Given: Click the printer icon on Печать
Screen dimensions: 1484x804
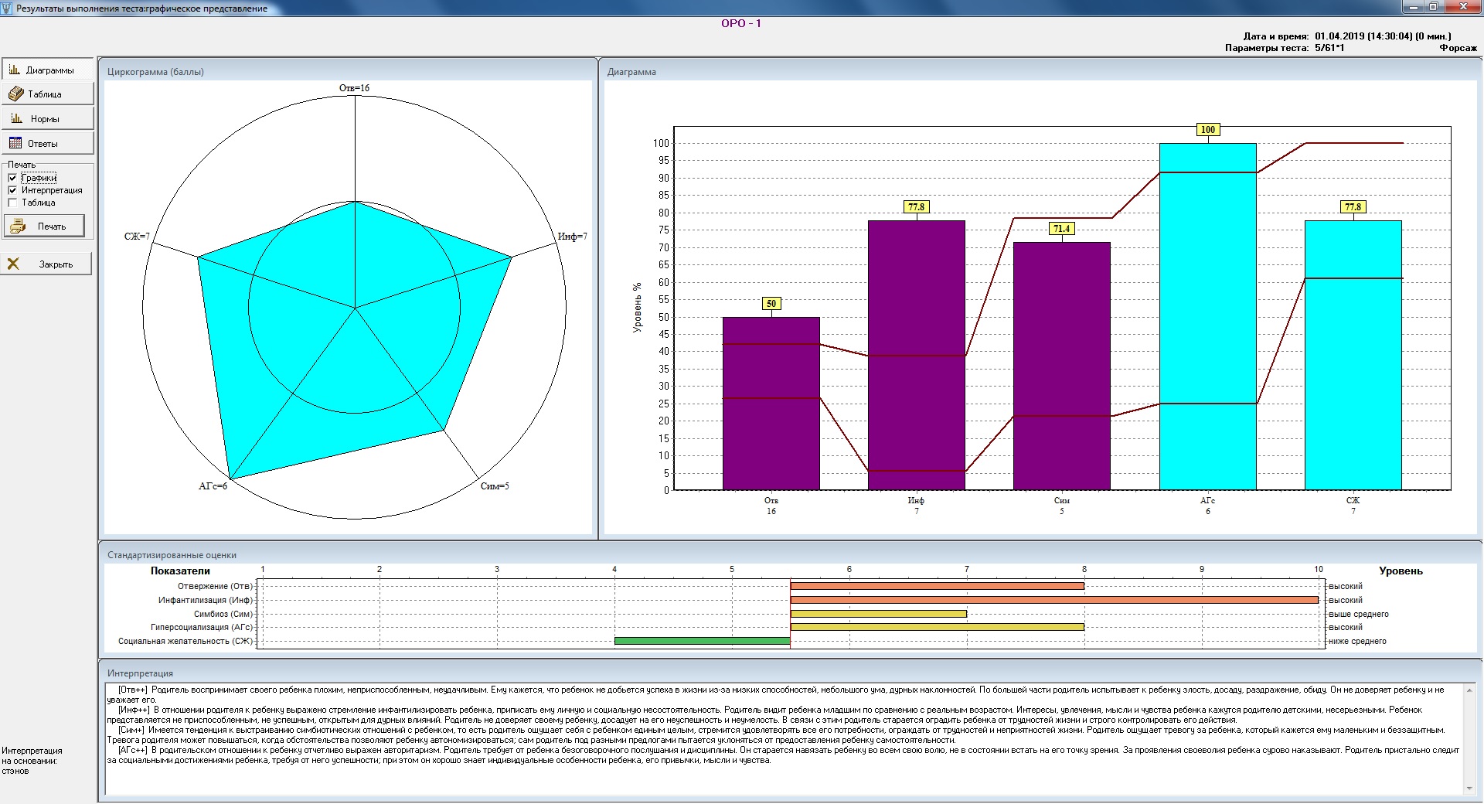Looking at the screenshot, I should click(19, 227).
